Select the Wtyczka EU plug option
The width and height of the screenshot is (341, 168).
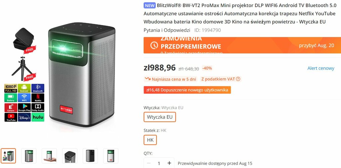click(x=160, y=117)
